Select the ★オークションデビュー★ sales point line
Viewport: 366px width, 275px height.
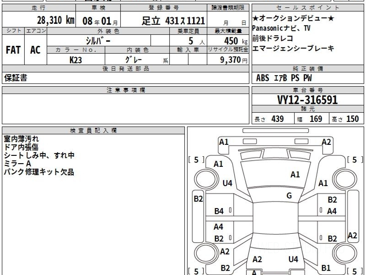click(x=293, y=19)
